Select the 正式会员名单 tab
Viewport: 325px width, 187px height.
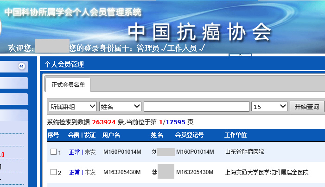click(x=68, y=84)
